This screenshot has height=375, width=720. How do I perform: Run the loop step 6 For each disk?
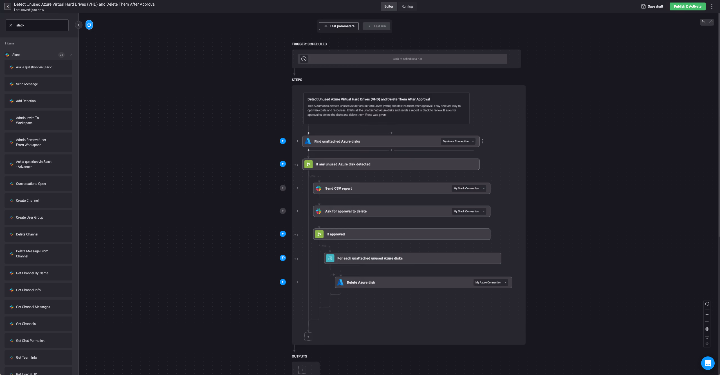point(283,258)
